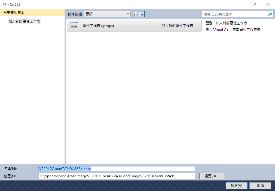Select 已安裝的範本 header in left pane
275x191 pixels.
click(x=32, y=13)
